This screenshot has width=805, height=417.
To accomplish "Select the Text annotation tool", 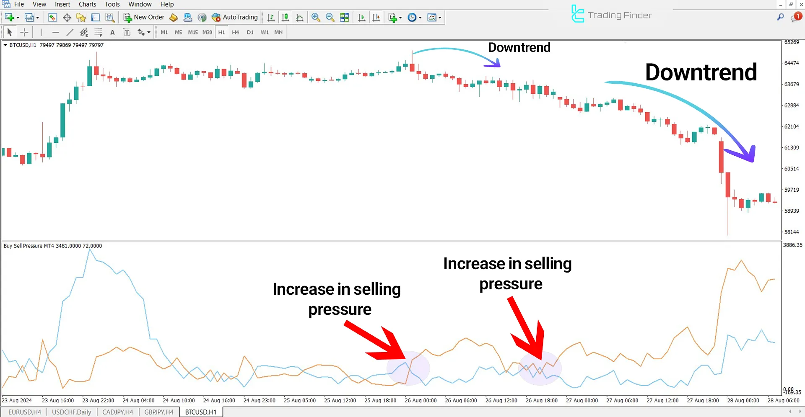I will pos(112,32).
